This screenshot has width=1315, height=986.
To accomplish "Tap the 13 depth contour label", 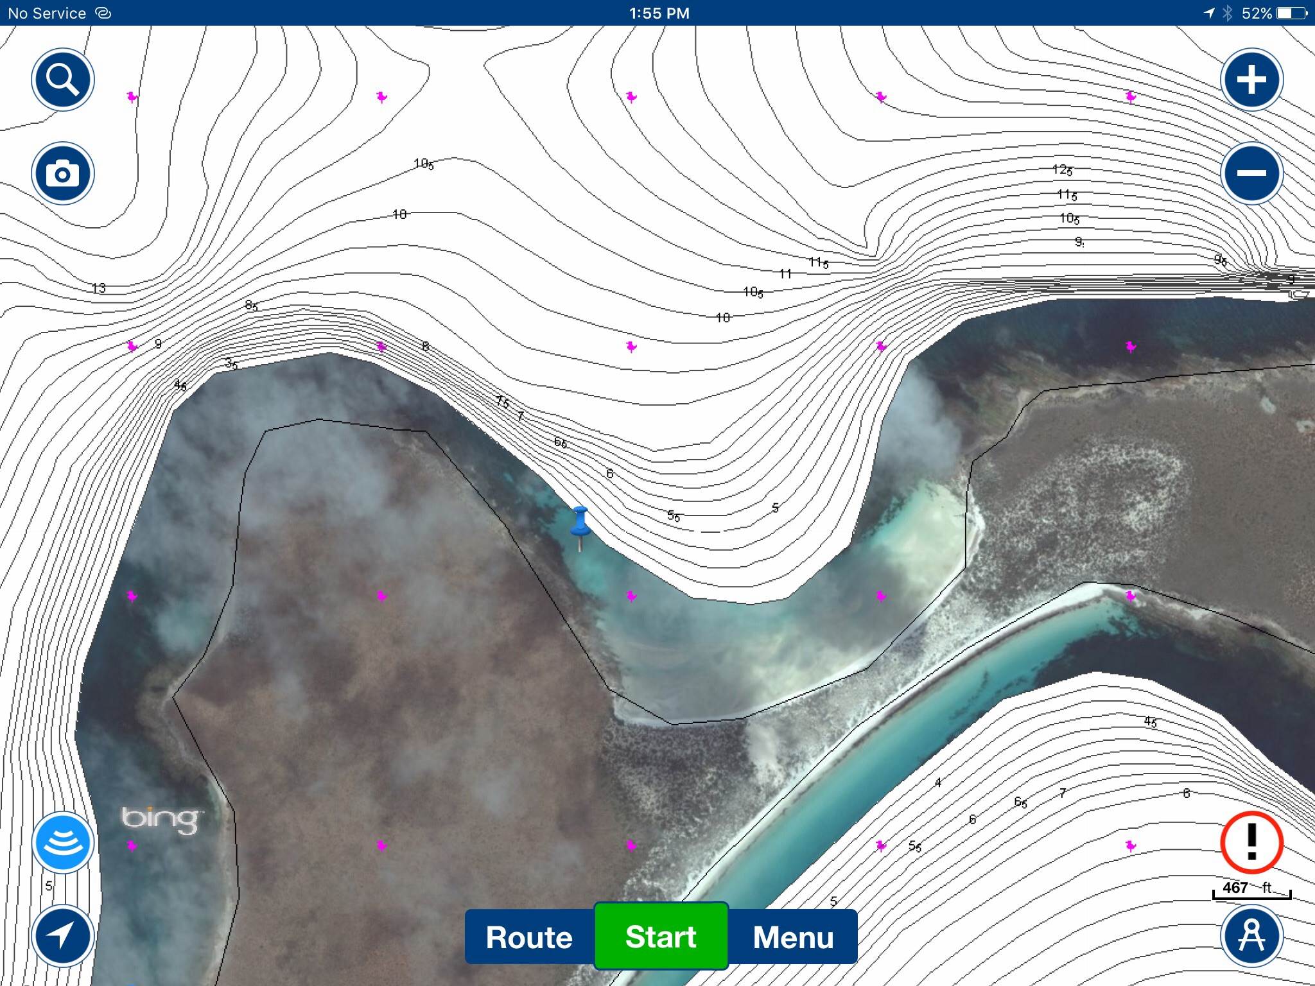I will (x=99, y=288).
